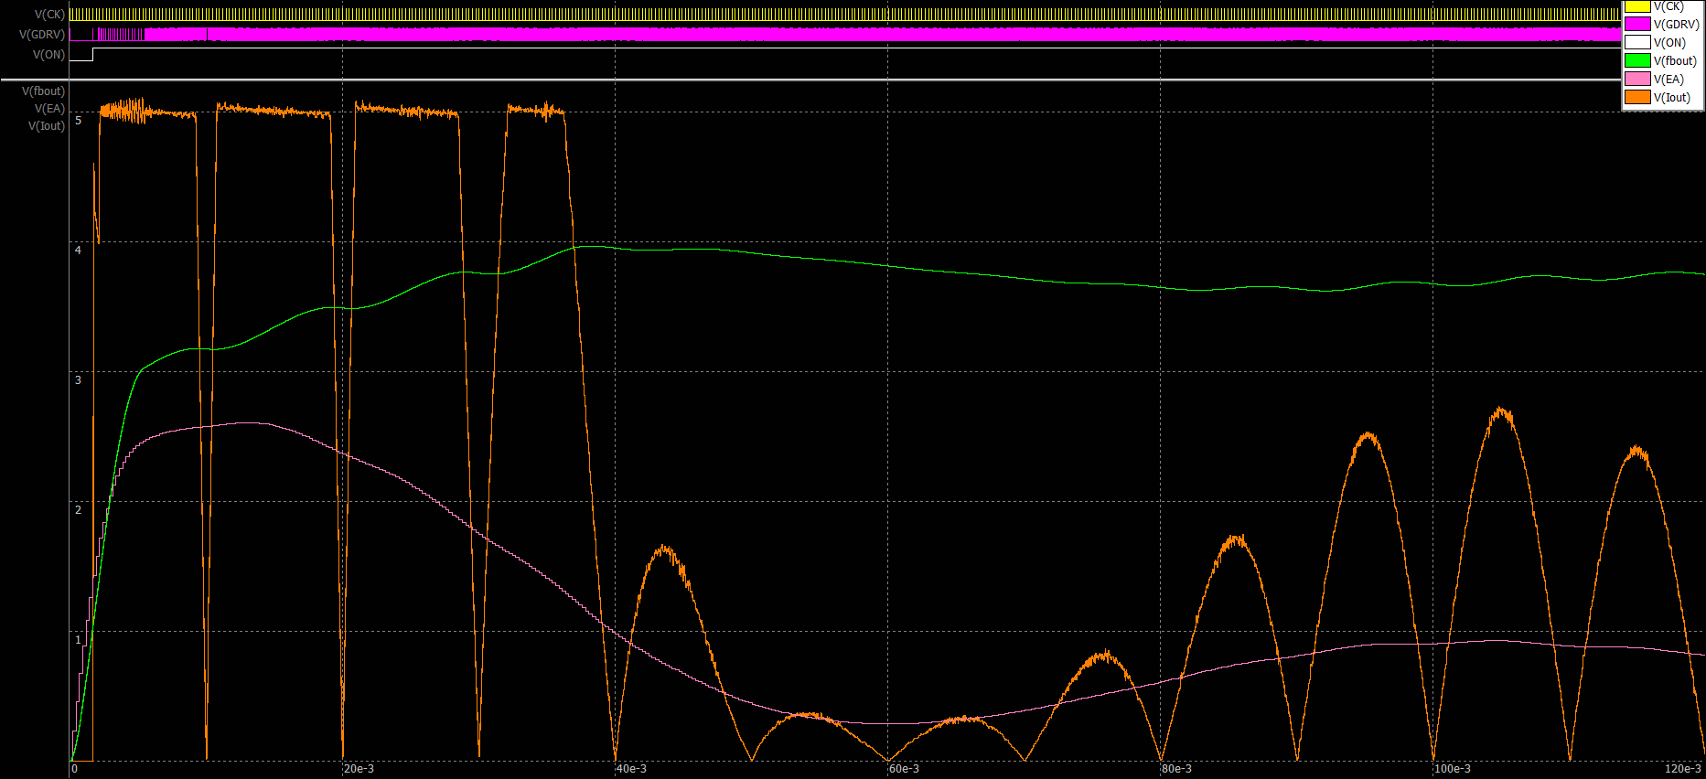Click the 60e-3 time axis label
The height and width of the screenshot is (779, 1706).
[x=904, y=769]
